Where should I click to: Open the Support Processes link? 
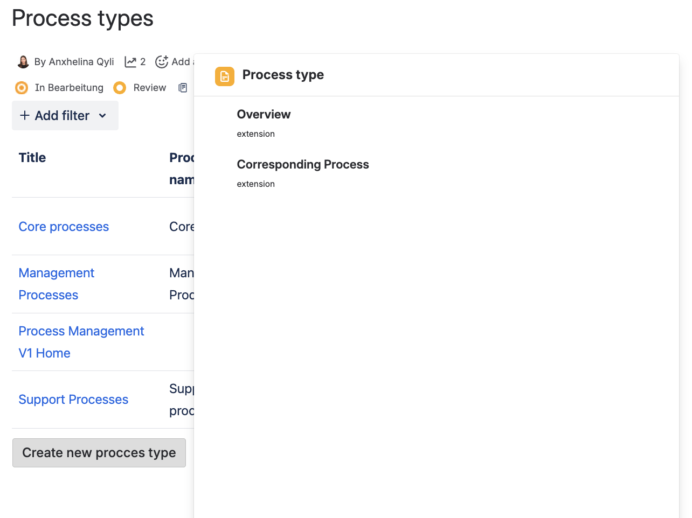tap(73, 400)
